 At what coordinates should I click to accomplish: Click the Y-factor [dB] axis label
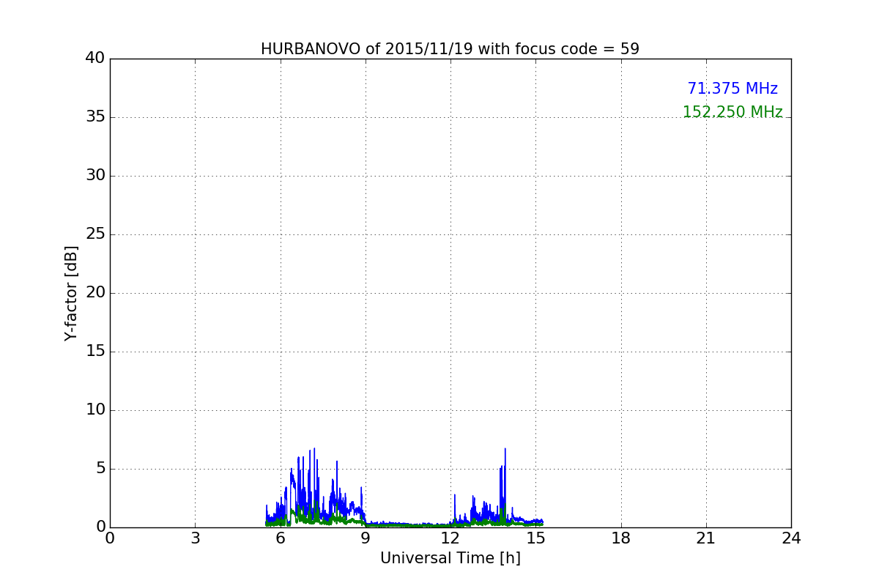click(71, 293)
